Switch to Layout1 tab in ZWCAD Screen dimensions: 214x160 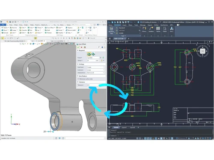pyautogui.click(x=124, y=128)
